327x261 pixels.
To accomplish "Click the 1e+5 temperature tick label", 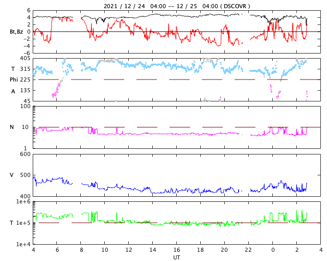I will 24,223.
